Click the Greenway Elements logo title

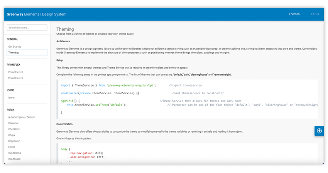click(36, 14)
